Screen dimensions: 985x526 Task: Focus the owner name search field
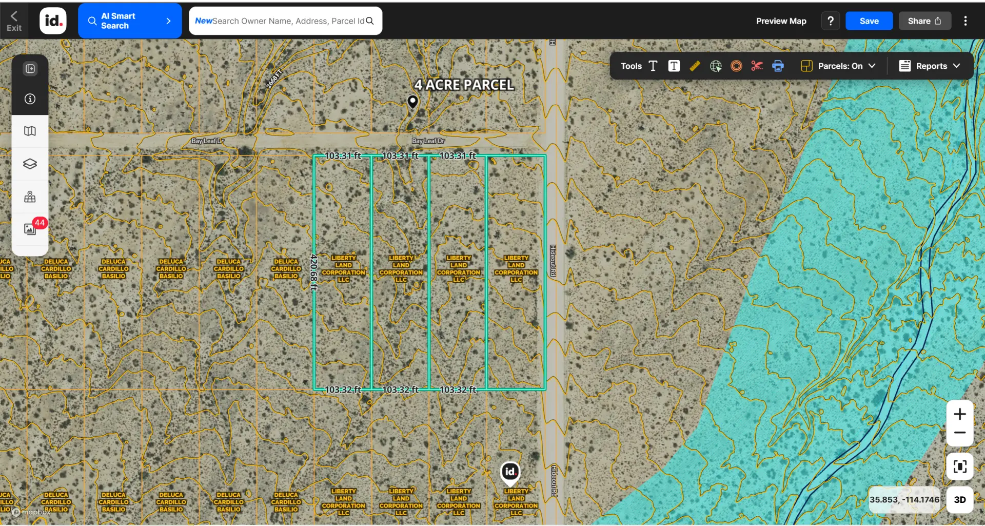click(285, 21)
